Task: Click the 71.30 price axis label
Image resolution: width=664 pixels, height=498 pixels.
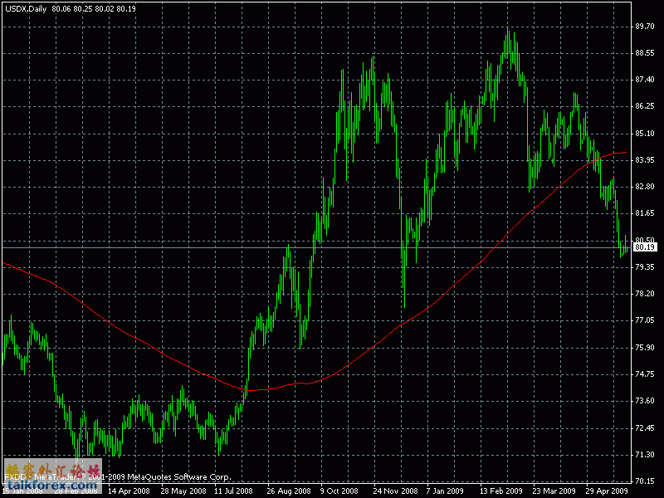Action: click(x=644, y=455)
